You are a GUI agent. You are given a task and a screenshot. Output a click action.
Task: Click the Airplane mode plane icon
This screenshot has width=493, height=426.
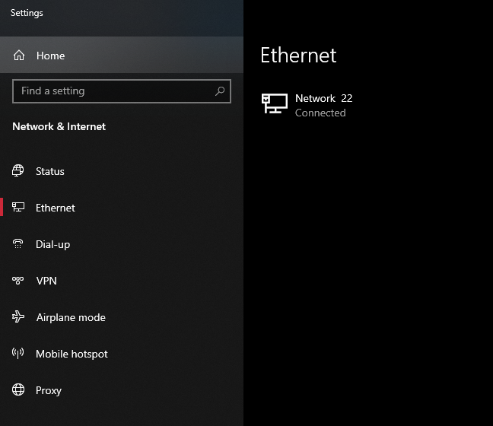(x=18, y=317)
